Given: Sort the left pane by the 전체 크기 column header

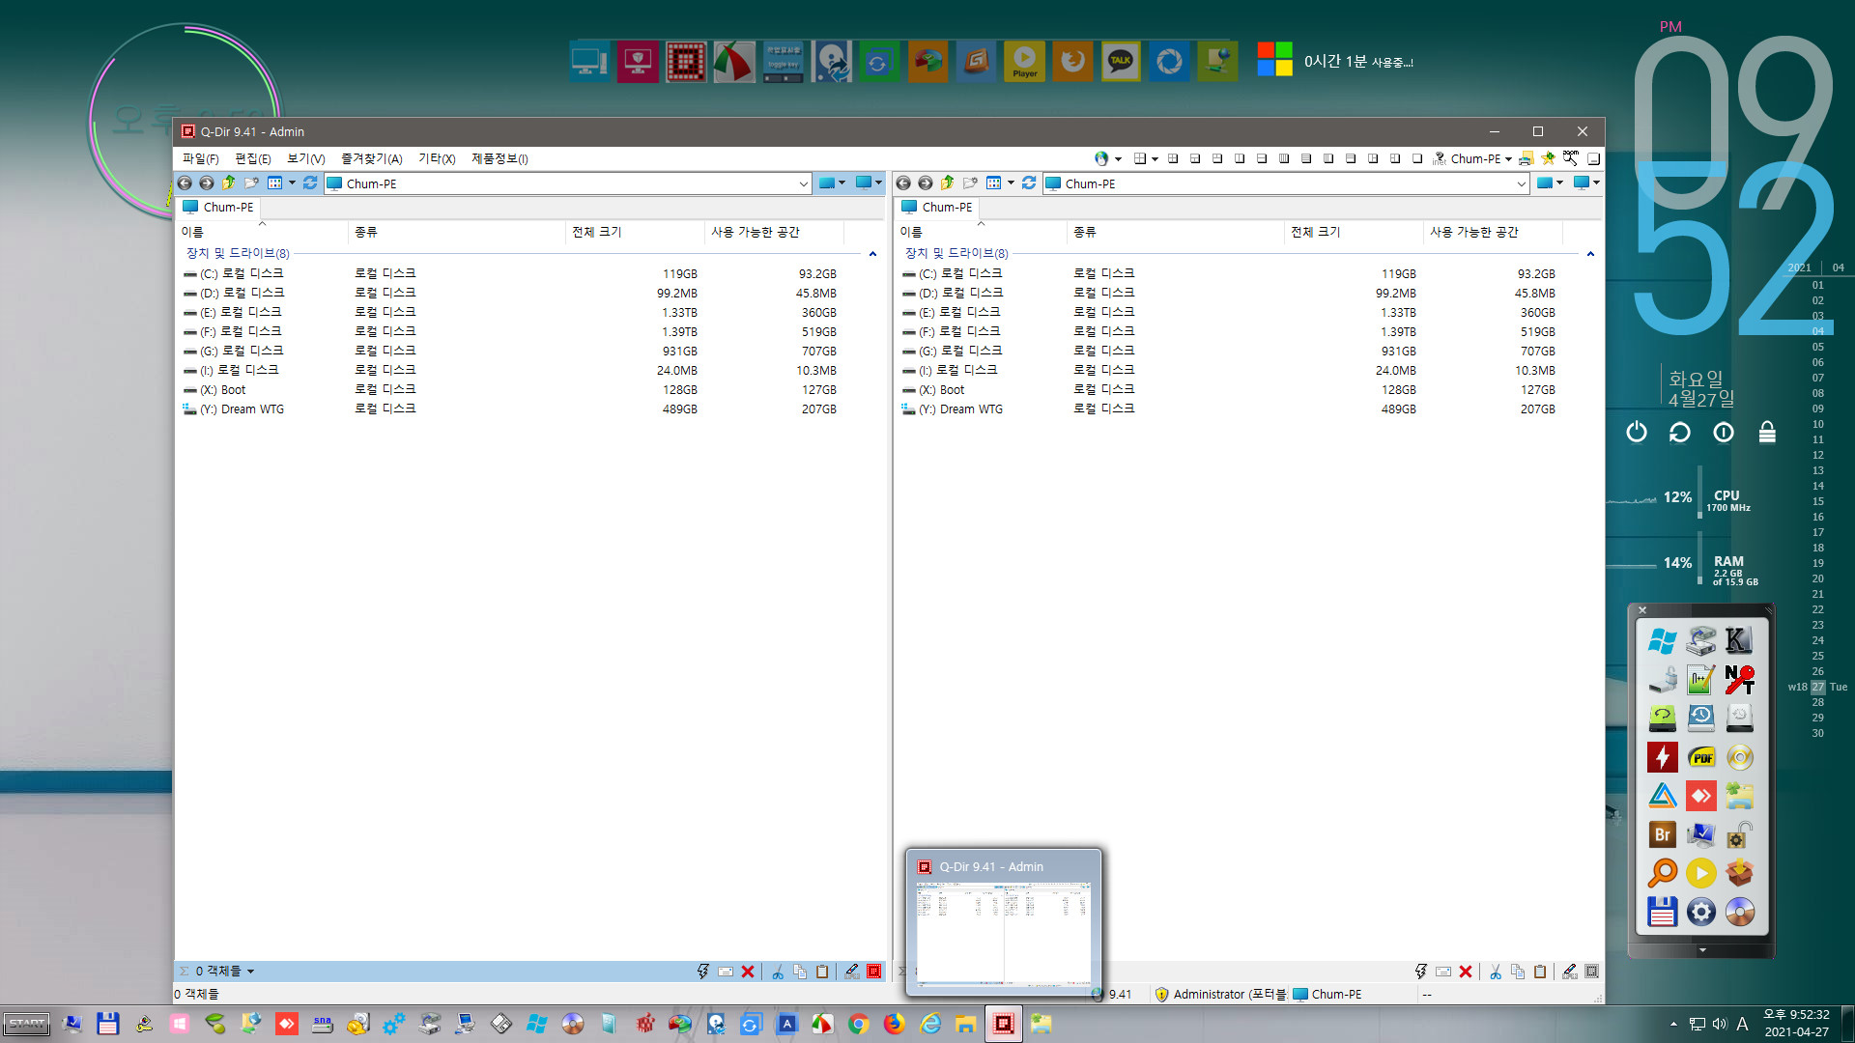Looking at the screenshot, I should 635,232.
